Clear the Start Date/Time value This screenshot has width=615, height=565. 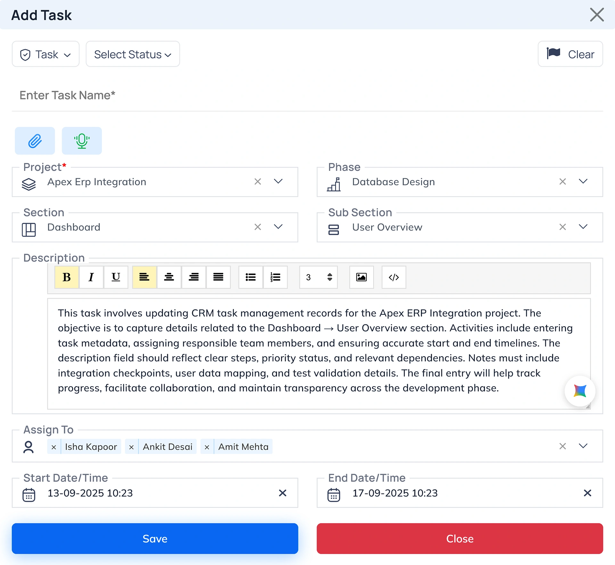pyautogui.click(x=282, y=493)
